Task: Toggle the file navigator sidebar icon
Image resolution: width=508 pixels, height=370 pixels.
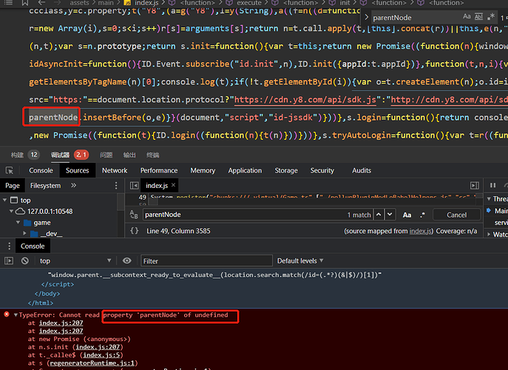Action: coord(134,186)
